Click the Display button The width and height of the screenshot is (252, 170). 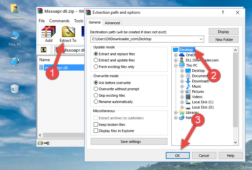pyautogui.click(x=223, y=32)
